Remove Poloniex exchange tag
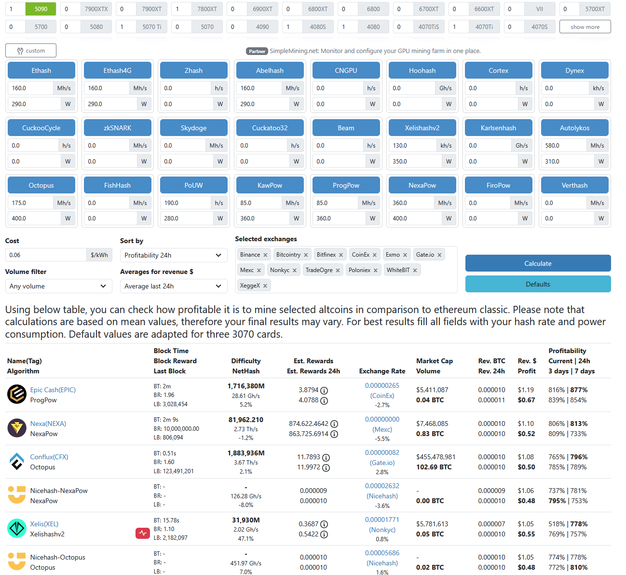This screenshot has height=575, width=626. pyautogui.click(x=376, y=271)
